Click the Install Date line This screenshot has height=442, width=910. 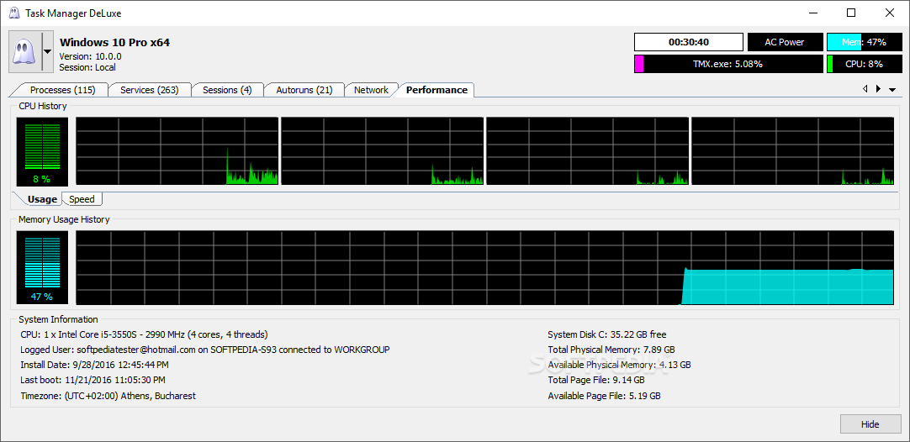coord(94,365)
